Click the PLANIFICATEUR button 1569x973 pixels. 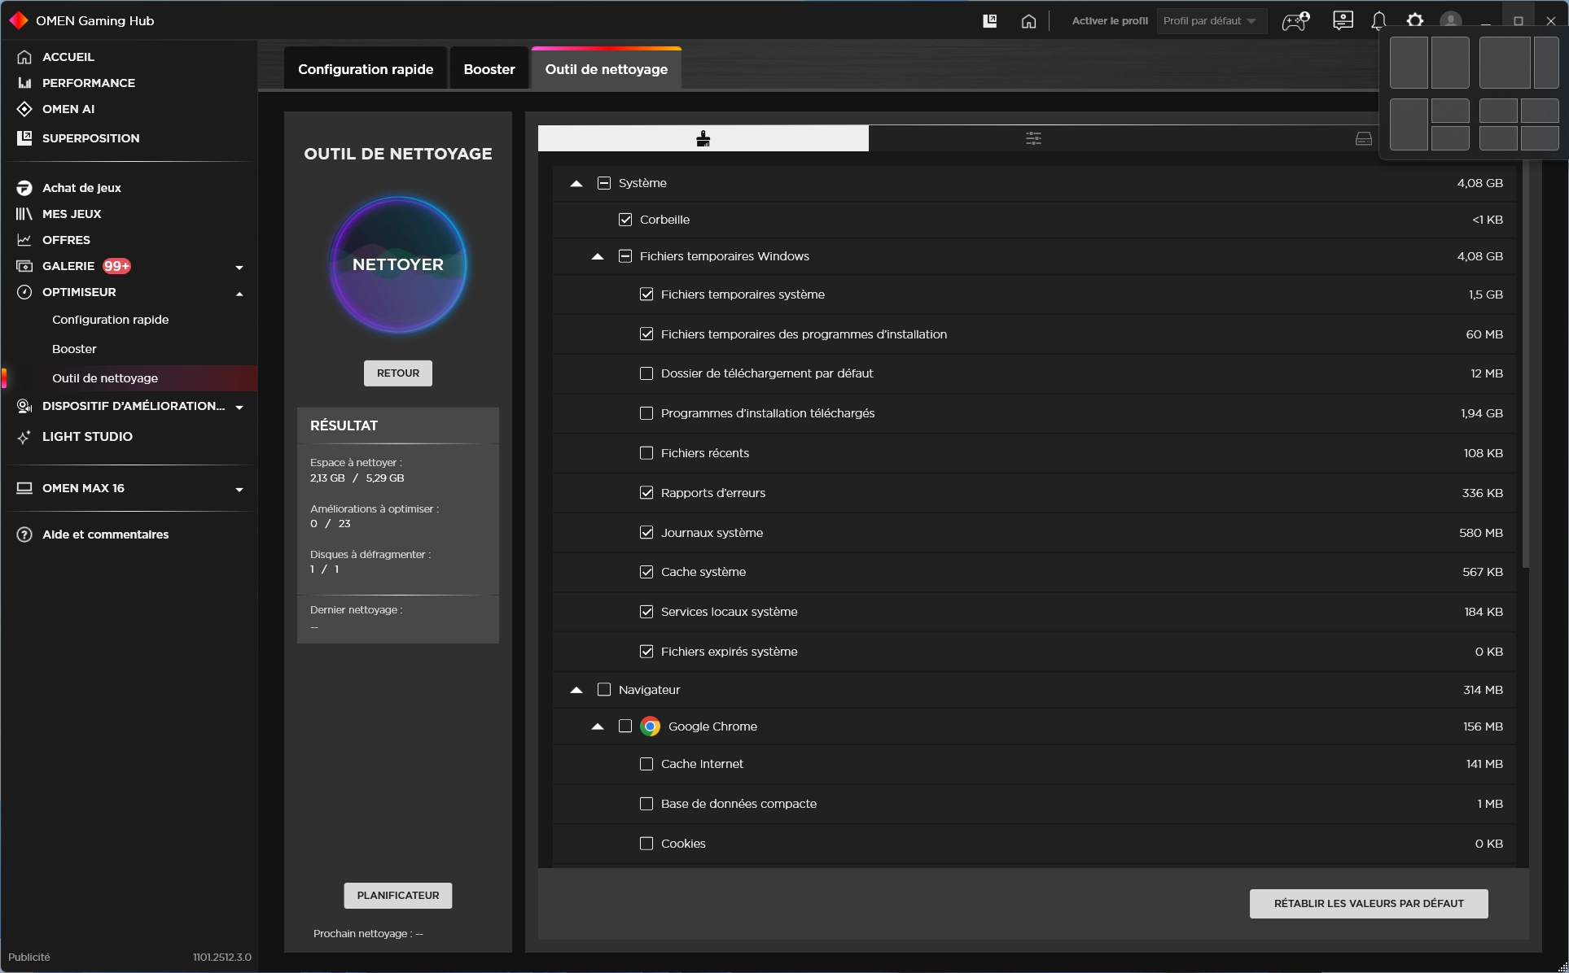pyautogui.click(x=397, y=895)
